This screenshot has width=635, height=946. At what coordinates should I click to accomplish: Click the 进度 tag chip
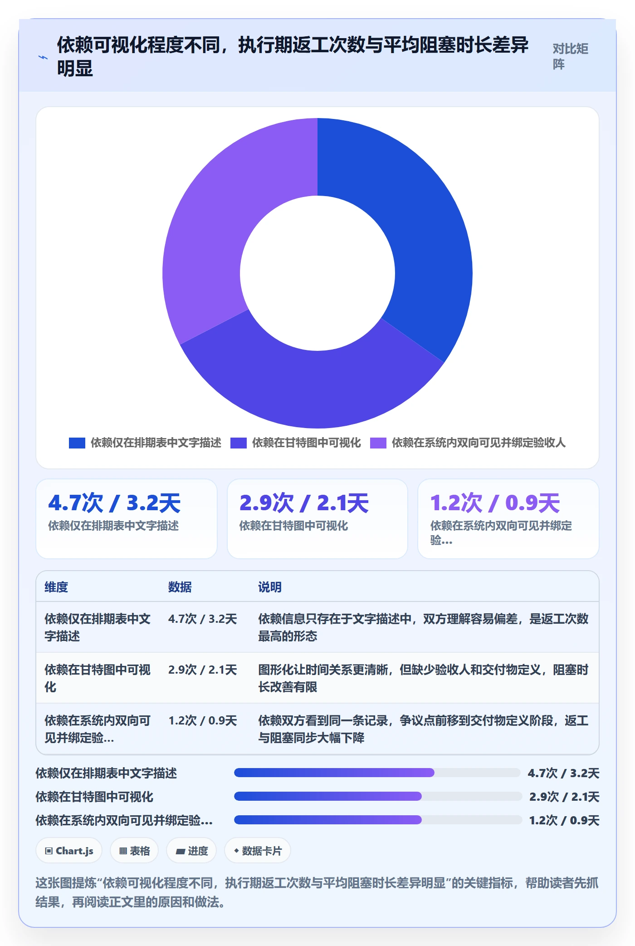191,851
